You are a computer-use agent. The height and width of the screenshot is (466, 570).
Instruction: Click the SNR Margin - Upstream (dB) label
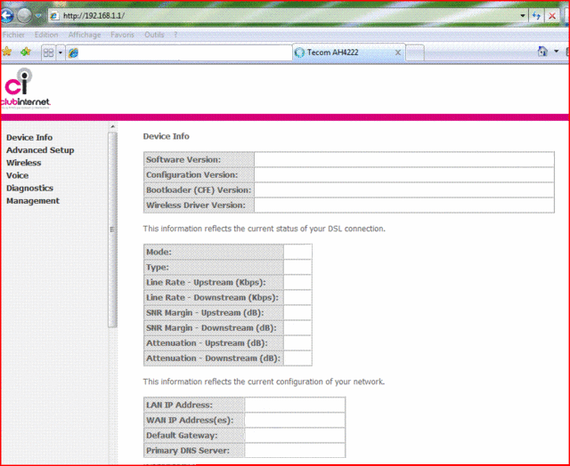205,313
